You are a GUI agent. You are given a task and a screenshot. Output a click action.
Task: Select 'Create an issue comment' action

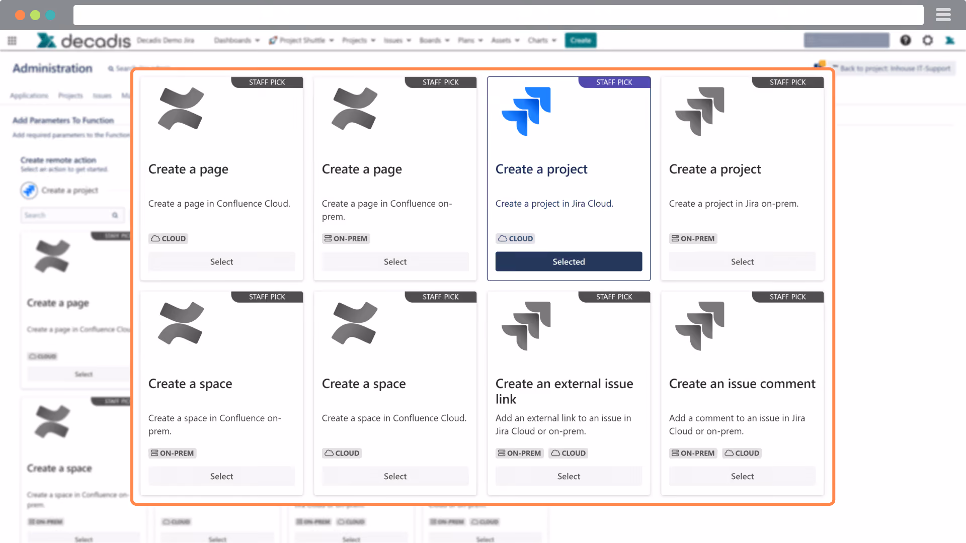point(742,477)
